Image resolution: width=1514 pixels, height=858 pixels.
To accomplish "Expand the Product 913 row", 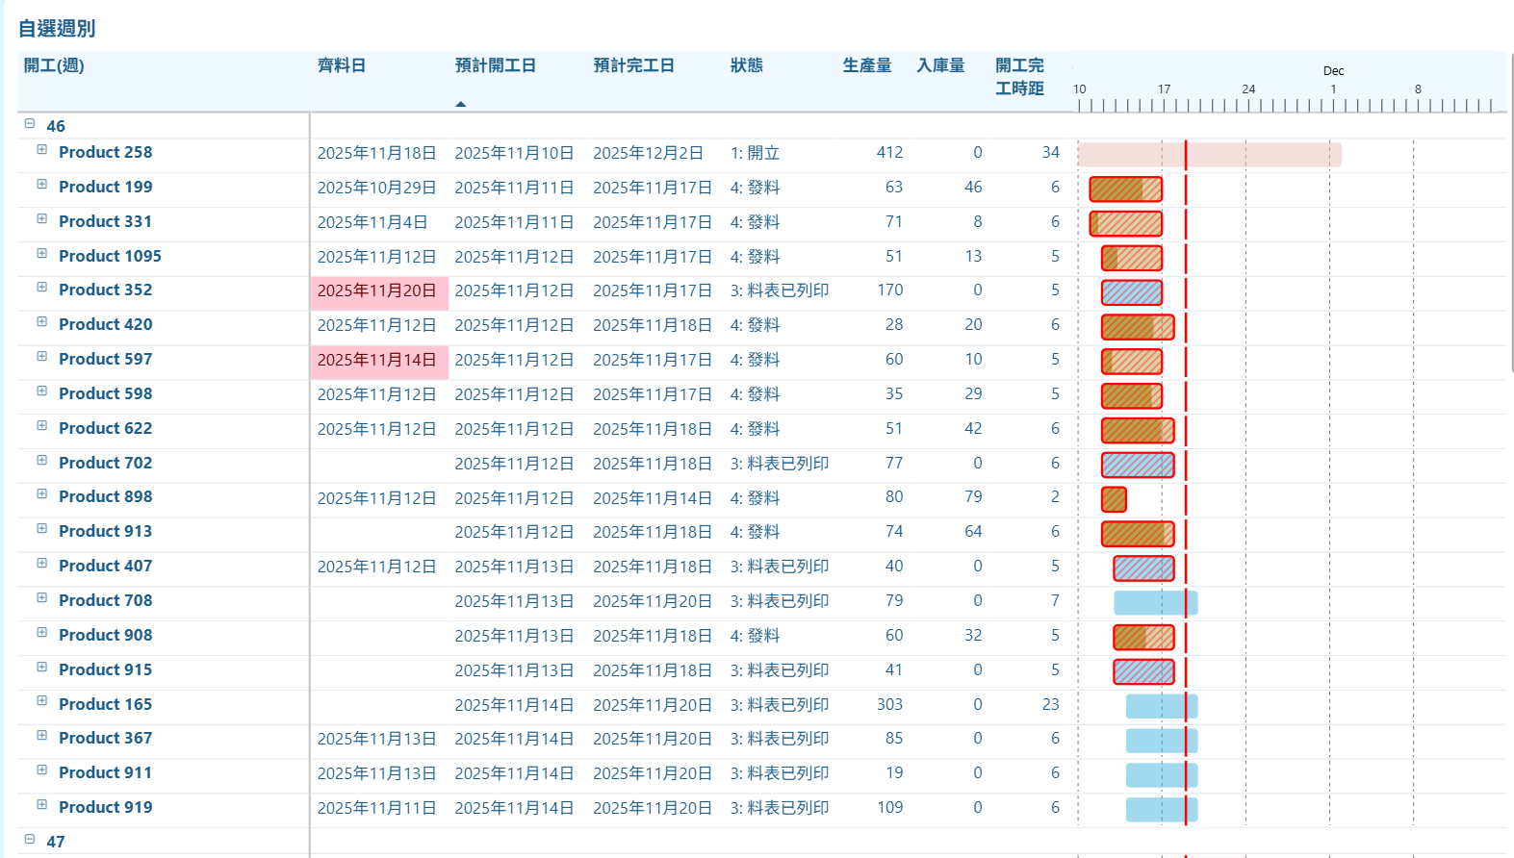I will pos(42,529).
